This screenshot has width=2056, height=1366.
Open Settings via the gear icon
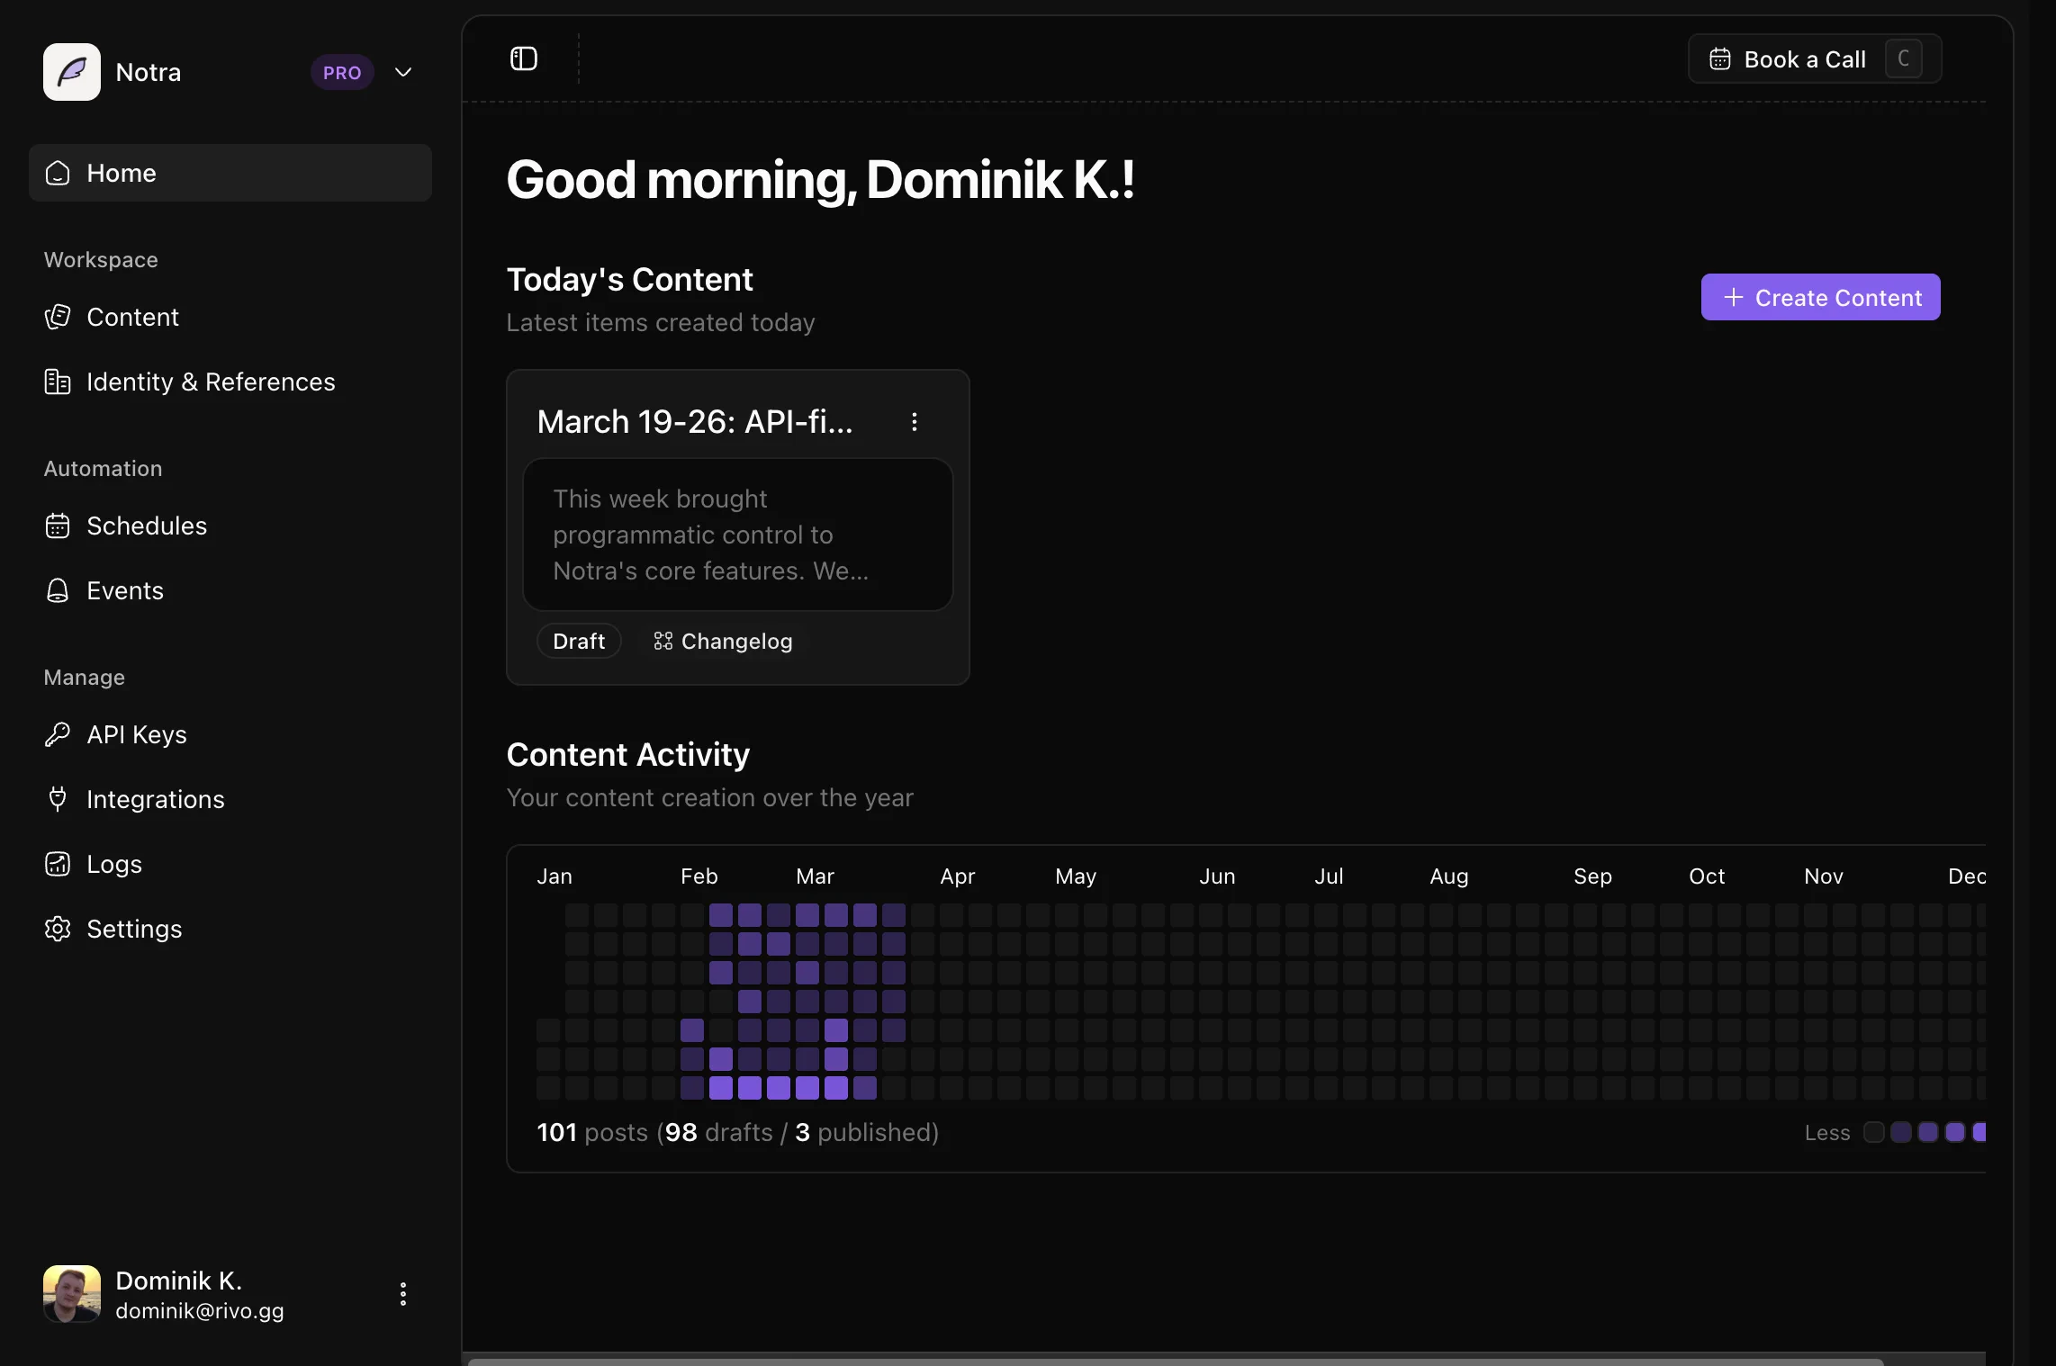[x=57, y=929]
